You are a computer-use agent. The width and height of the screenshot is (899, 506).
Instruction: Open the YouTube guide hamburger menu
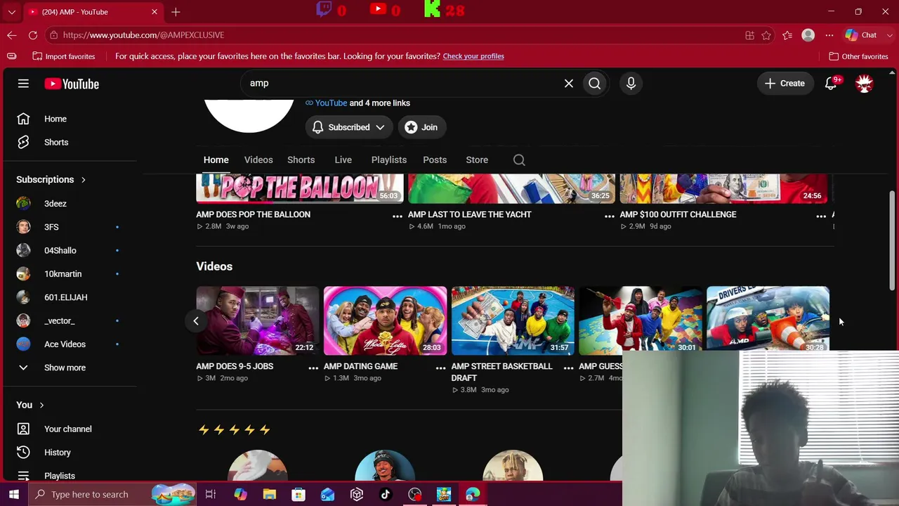(23, 84)
